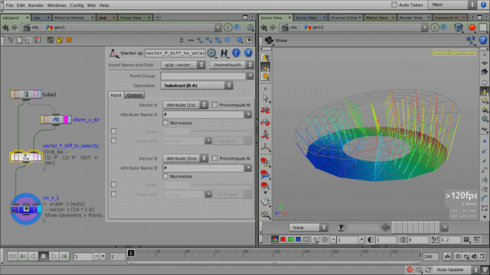490x275 pixels.
Task: Click green channel swatch in viewport toolbar
Action: click(291, 239)
